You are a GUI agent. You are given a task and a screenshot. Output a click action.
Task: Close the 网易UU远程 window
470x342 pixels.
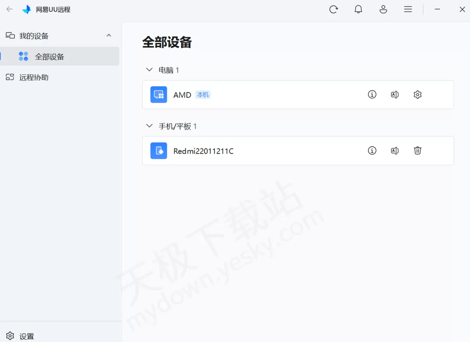coord(462,9)
